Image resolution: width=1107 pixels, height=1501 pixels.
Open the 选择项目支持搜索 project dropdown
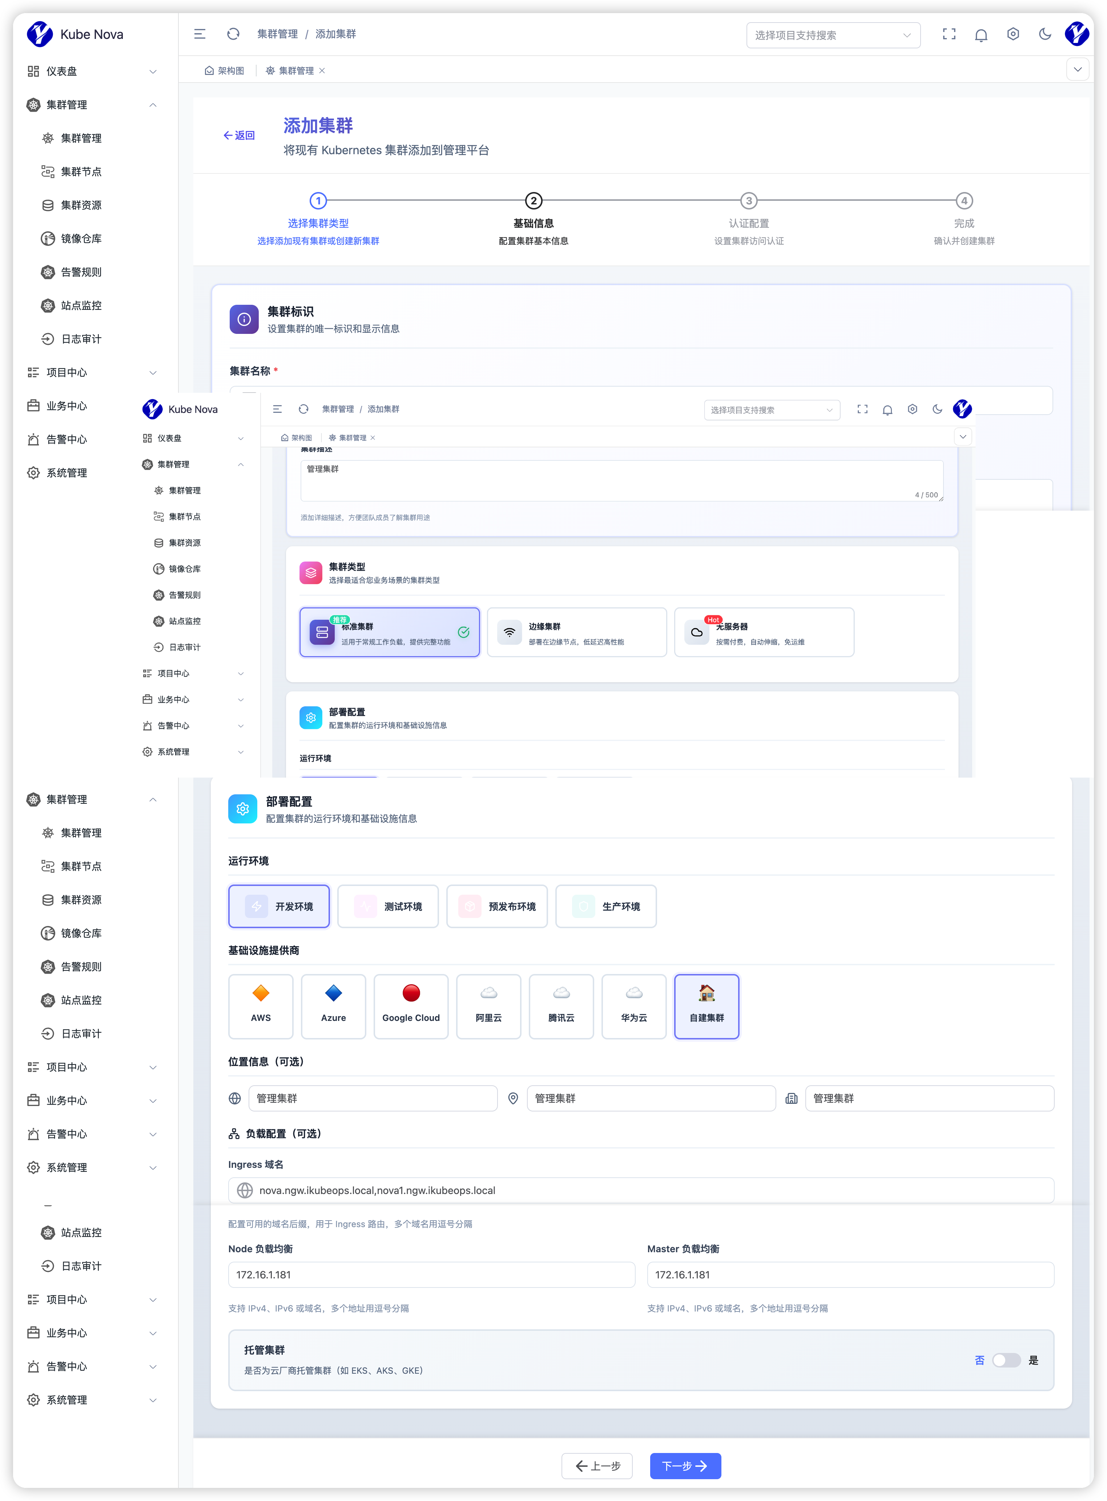tap(832, 35)
